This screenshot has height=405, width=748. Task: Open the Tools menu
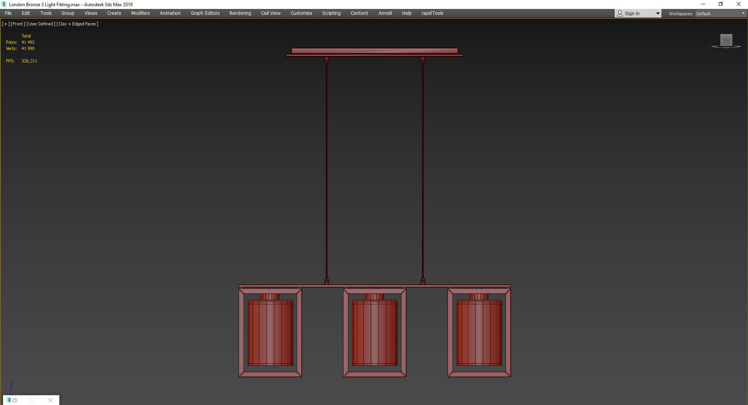[46, 13]
